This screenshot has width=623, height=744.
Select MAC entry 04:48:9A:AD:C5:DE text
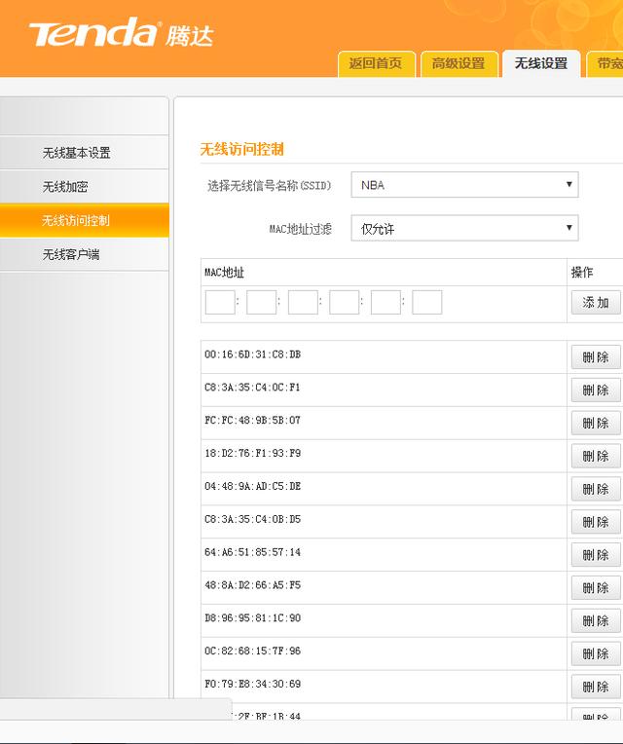coord(253,486)
